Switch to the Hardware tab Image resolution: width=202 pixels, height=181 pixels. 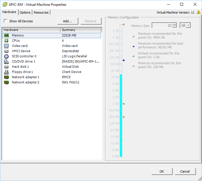coord(9,12)
